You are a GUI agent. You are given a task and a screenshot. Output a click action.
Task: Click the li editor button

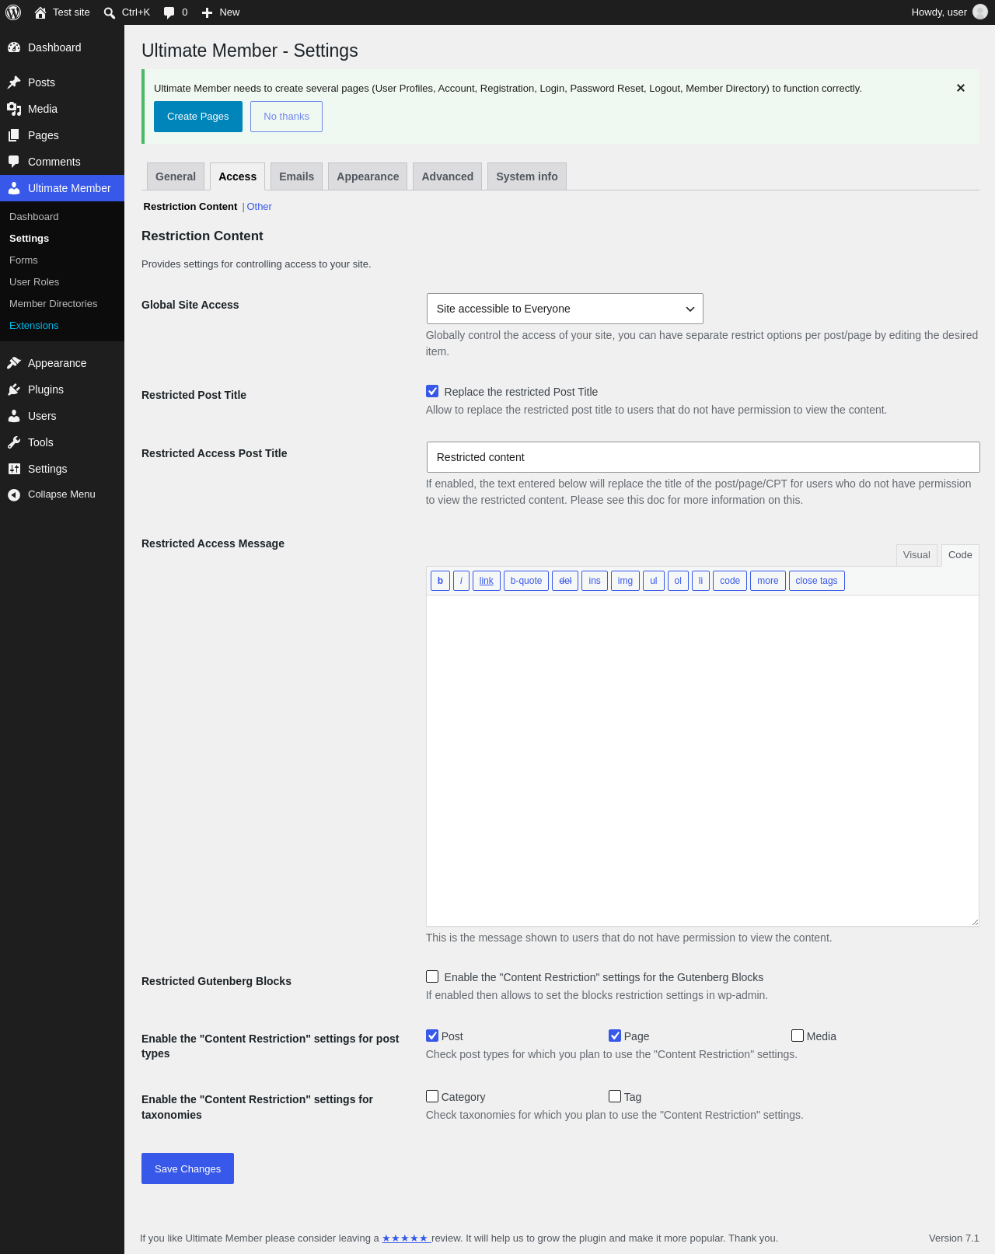pyautogui.click(x=700, y=581)
